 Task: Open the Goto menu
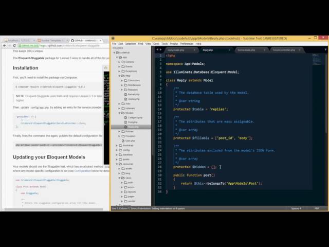pyautogui.click(x=156, y=44)
